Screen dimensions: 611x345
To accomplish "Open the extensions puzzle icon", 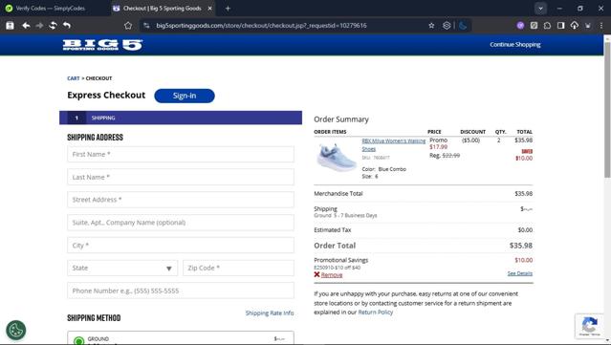I will [547, 25].
